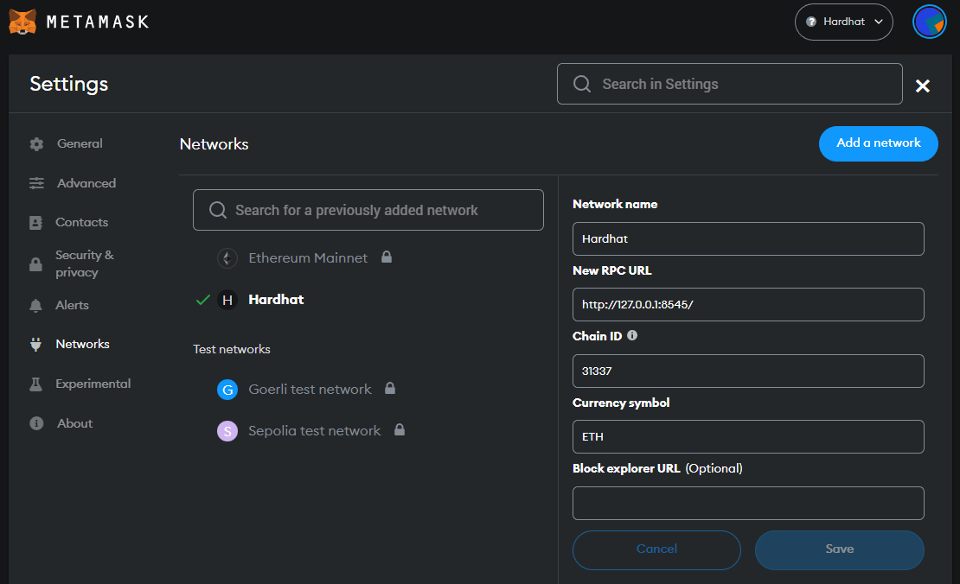
Task: Click the MetaMask fox logo
Action: (x=22, y=22)
